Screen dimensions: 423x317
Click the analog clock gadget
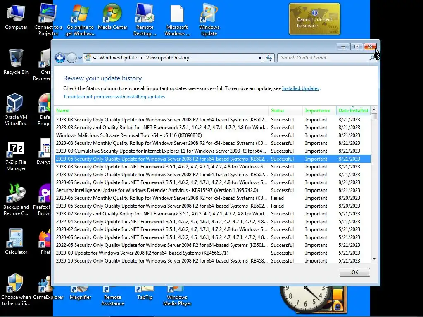(306, 299)
